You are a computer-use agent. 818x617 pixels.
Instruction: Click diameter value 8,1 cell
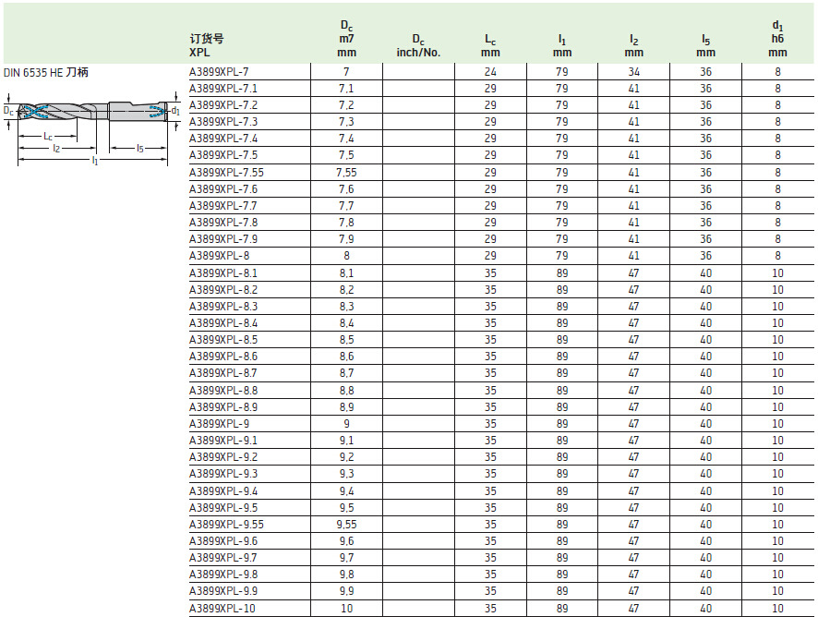pos(346,273)
